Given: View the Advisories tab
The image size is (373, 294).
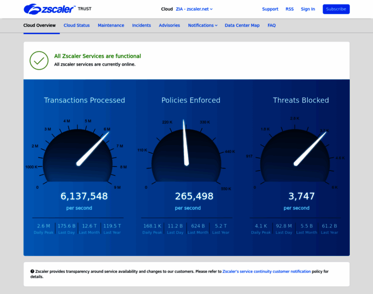Looking at the screenshot, I should (169, 25).
